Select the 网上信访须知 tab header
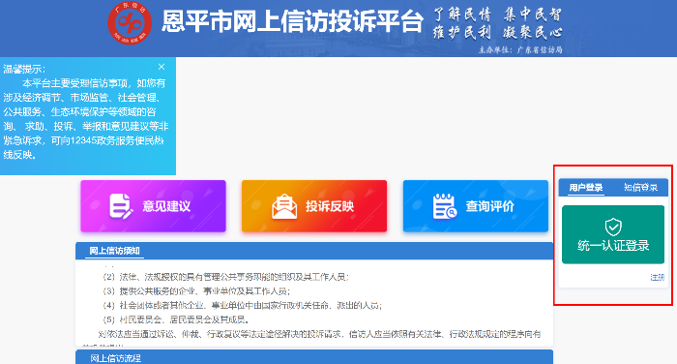The width and height of the screenshot is (677, 364). click(114, 251)
